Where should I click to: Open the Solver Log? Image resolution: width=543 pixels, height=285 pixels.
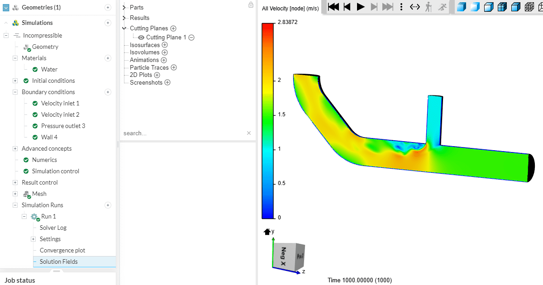(53, 228)
